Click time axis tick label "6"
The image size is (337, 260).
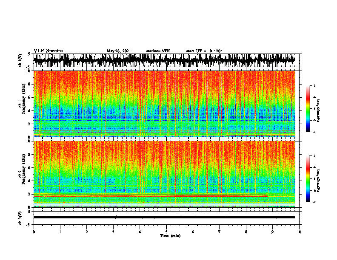(193, 232)
